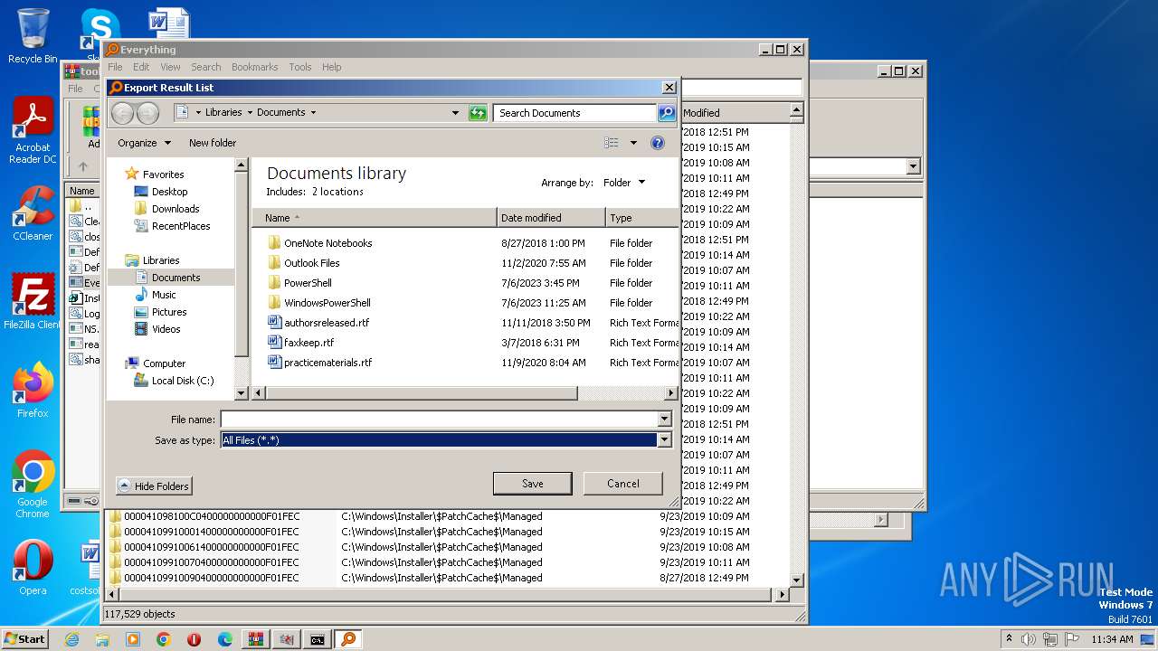Image resolution: width=1158 pixels, height=651 pixels.
Task: Select Computer in navigation pane
Action: coord(164,363)
